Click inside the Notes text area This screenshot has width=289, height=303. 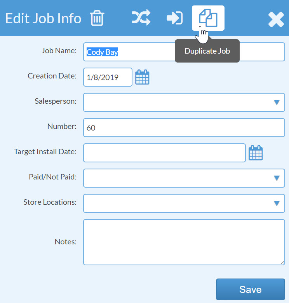[184, 242]
